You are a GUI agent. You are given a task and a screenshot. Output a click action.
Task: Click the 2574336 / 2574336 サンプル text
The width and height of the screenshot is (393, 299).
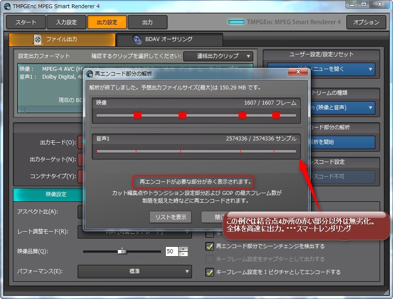pos(261,139)
